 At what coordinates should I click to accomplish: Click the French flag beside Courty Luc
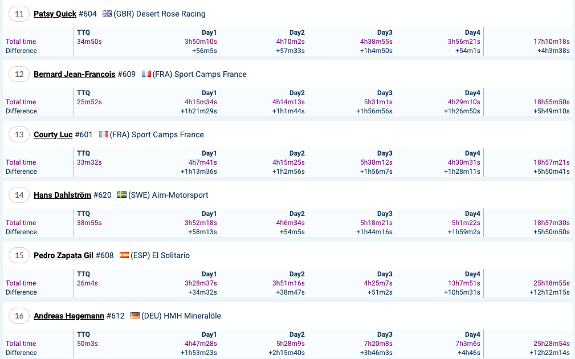[x=103, y=134]
